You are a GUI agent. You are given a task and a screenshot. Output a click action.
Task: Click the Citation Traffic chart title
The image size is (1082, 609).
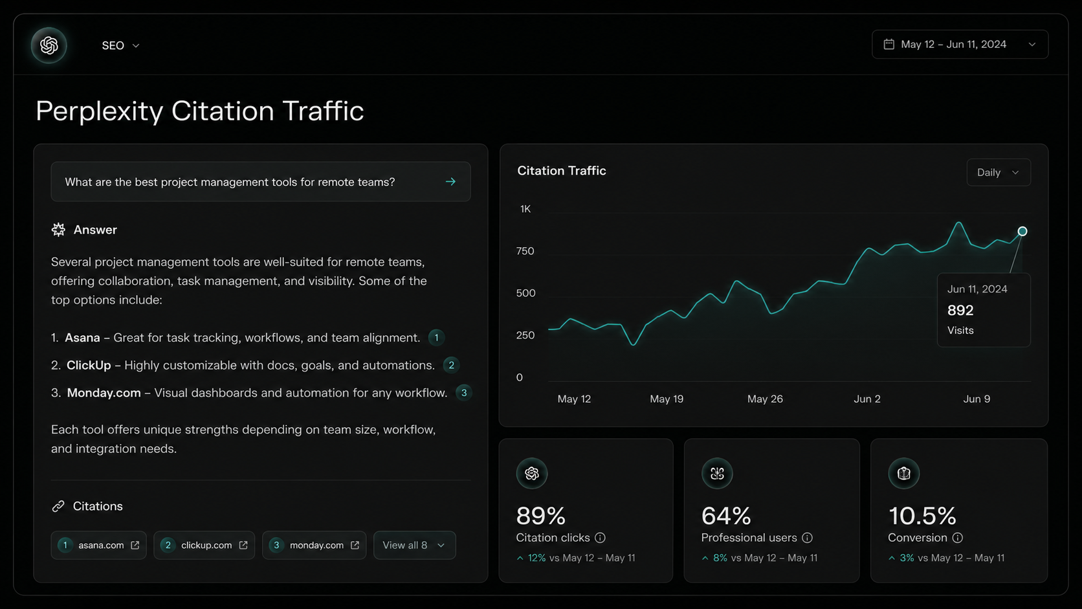click(562, 171)
